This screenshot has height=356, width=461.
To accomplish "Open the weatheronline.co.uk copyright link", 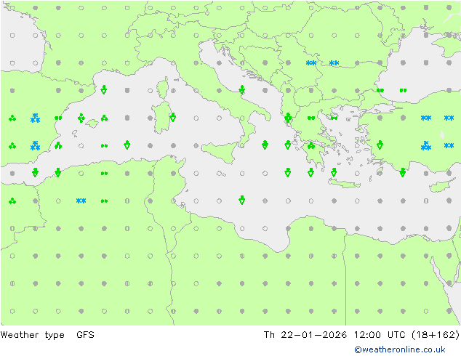I will [399, 349].
